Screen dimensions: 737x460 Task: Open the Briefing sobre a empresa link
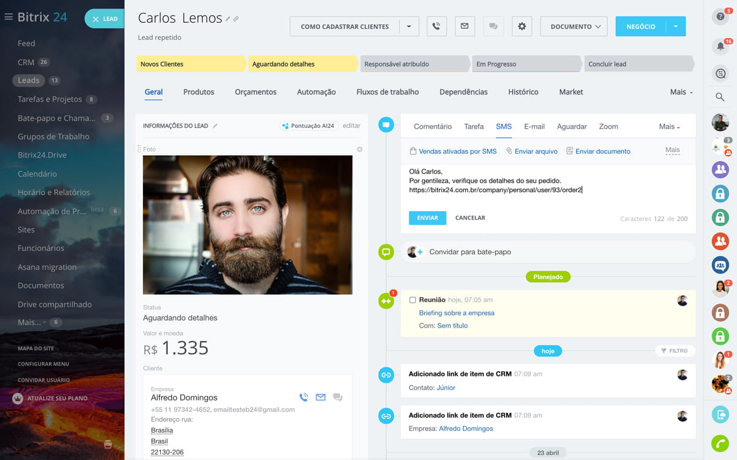tap(456, 313)
